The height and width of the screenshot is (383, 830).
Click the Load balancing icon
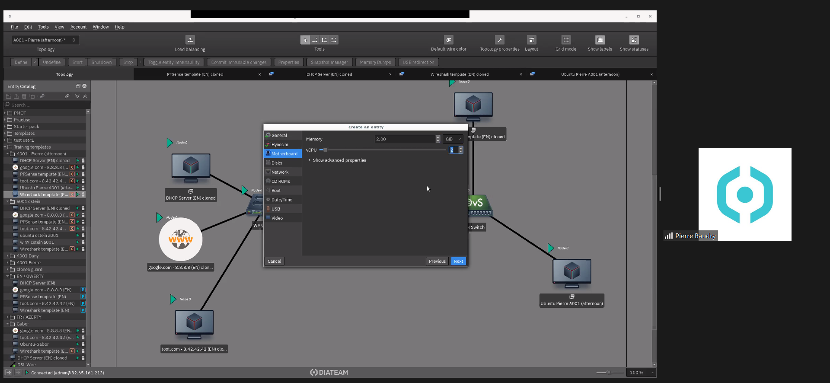pyautogui.click(x=190, y=40)
